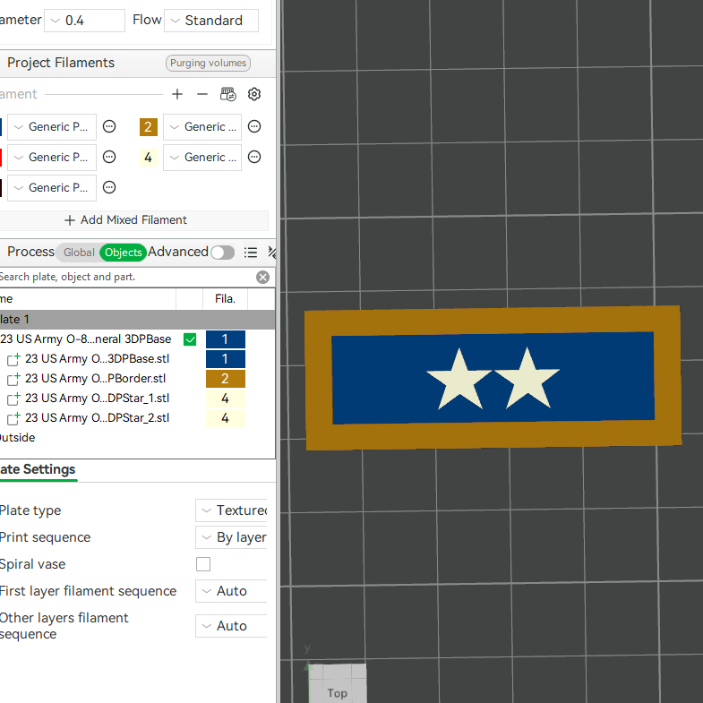The width and height of the screenshot is (703, 703).
Task: Click Fila. column header
Action: tap(225, 299)
